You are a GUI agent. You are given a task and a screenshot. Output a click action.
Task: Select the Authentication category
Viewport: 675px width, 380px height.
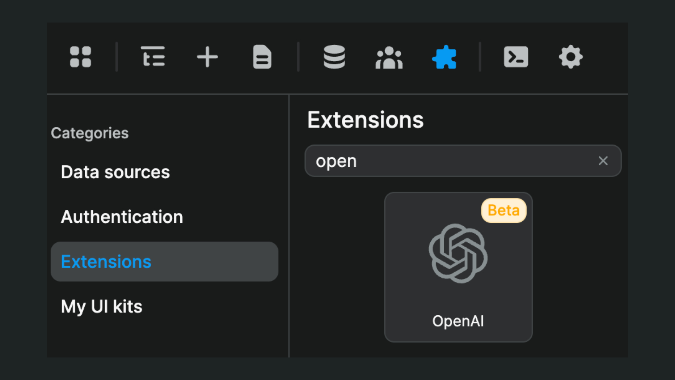point(122,217)
